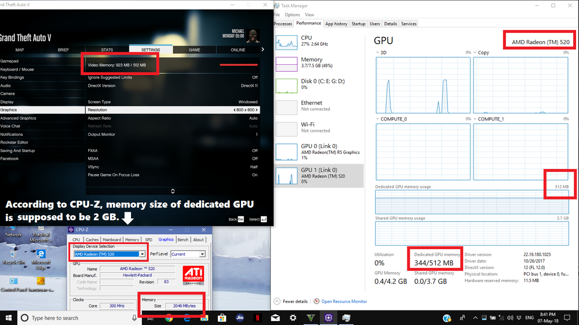Open the volume control in tray
Viewport: 579px width, 325px height.
(510, 317)
